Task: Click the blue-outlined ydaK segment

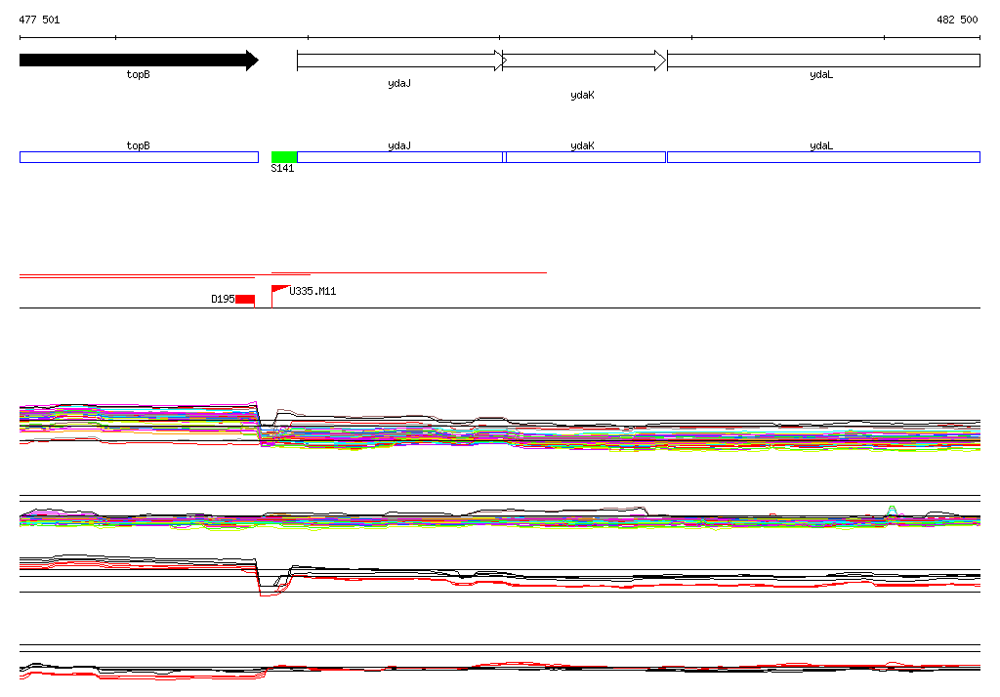Action: 586,157
